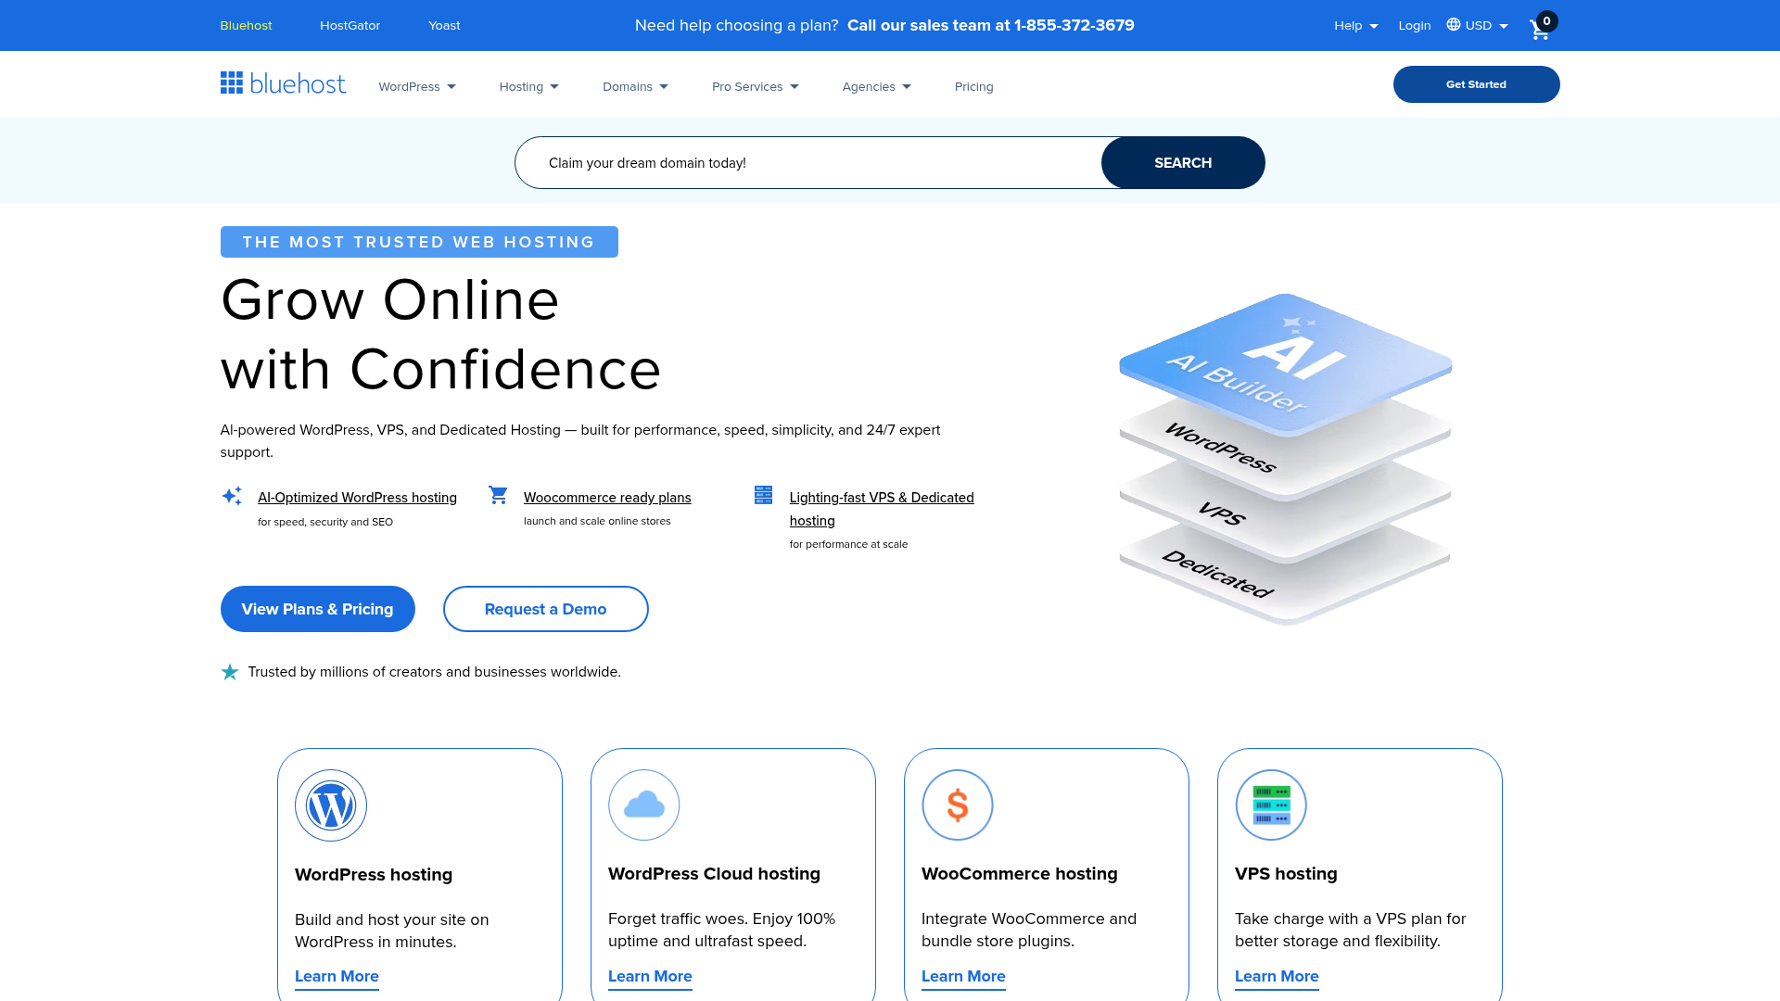Image resolution: width=1780 pixels, height=1001 pixels.
Task: Click the cloud icon on WordPress Cloud hosting card
Action: (x=644, y=805)
